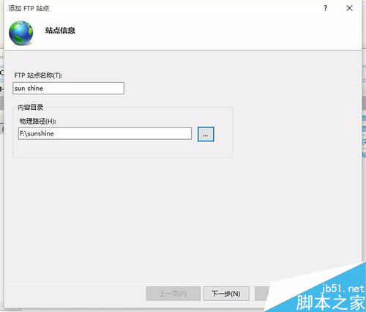The image size is (366, 312).
Task: Click the 下一步(N) next button
Action: click(226, 294)
